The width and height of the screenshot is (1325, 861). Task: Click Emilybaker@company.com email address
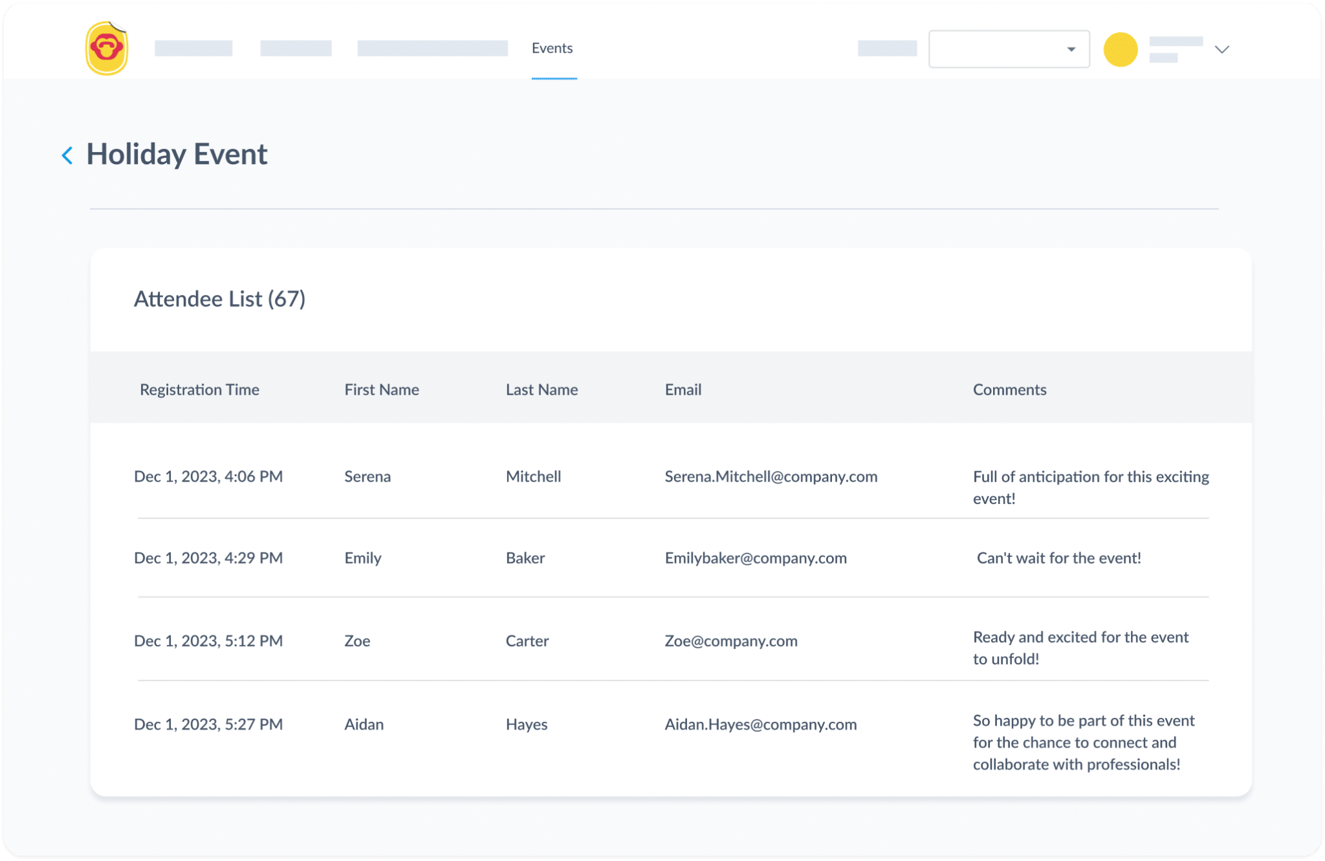[756, 558]
